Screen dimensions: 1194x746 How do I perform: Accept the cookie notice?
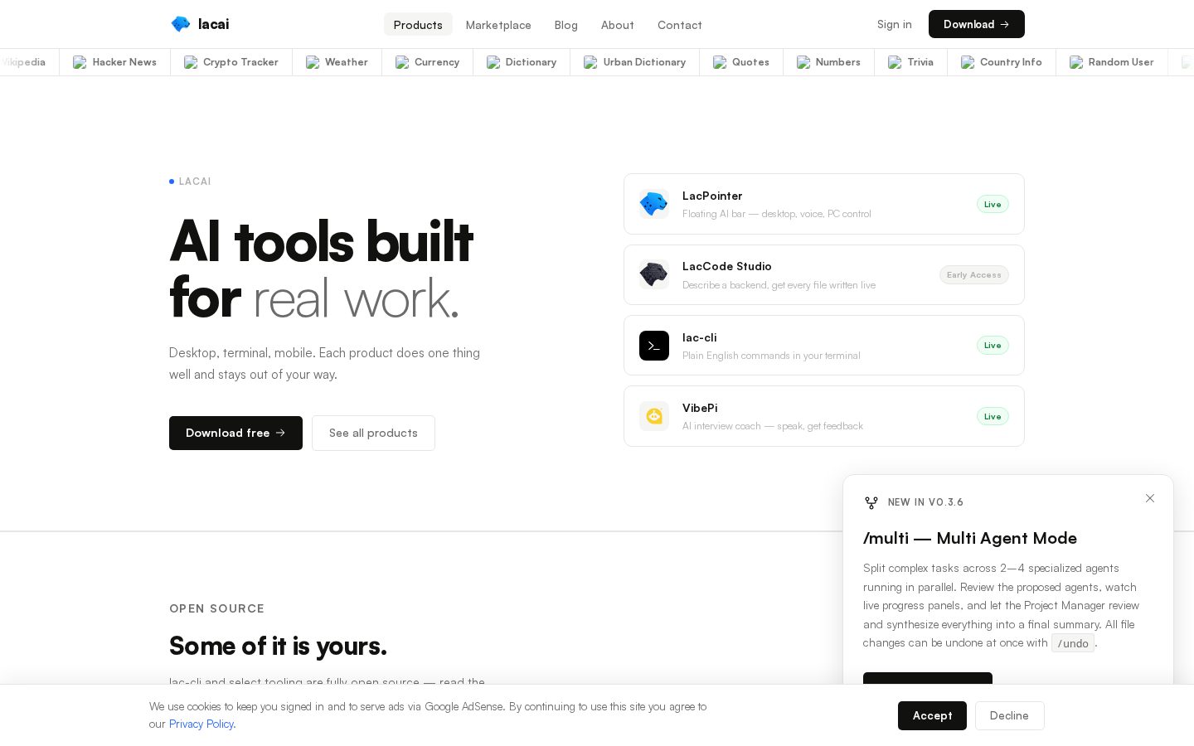tap(932, 715)
